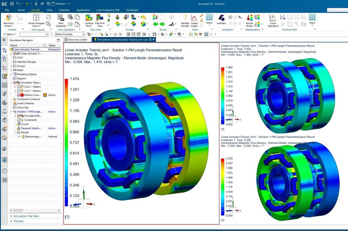
Task: Select the Load Container tree item
Action: (25, 103)
